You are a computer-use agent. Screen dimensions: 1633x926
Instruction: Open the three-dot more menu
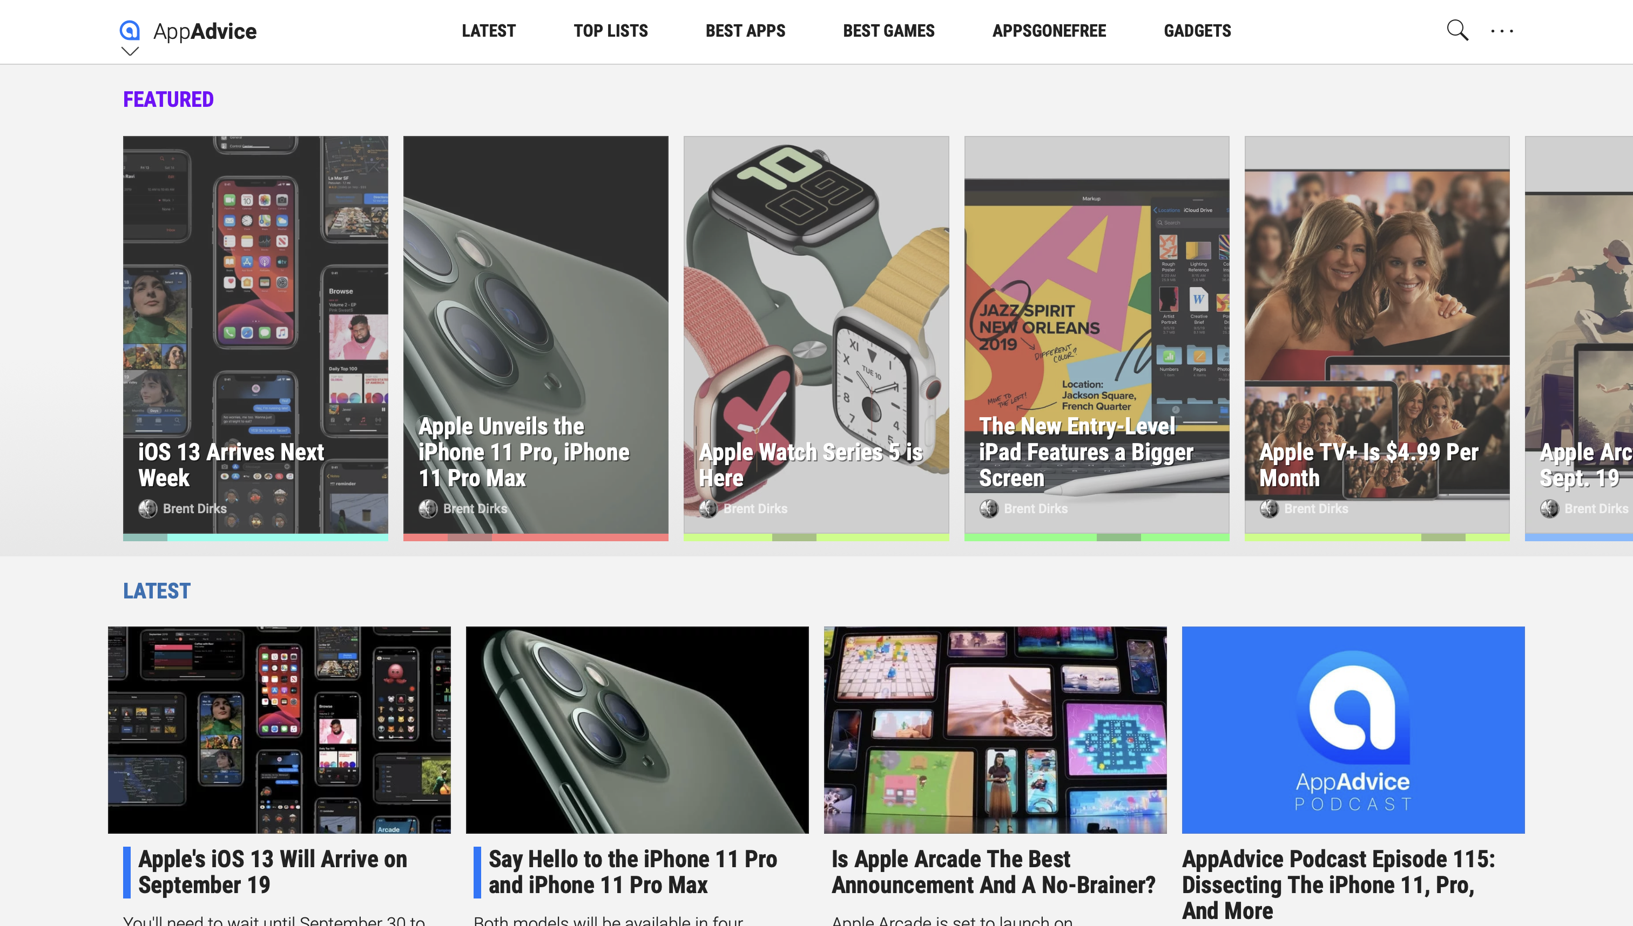(1501, 31)
